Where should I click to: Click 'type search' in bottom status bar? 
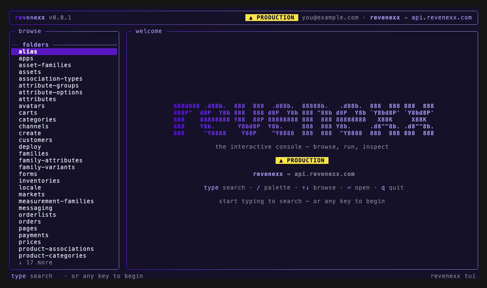(x=32, y=276)
